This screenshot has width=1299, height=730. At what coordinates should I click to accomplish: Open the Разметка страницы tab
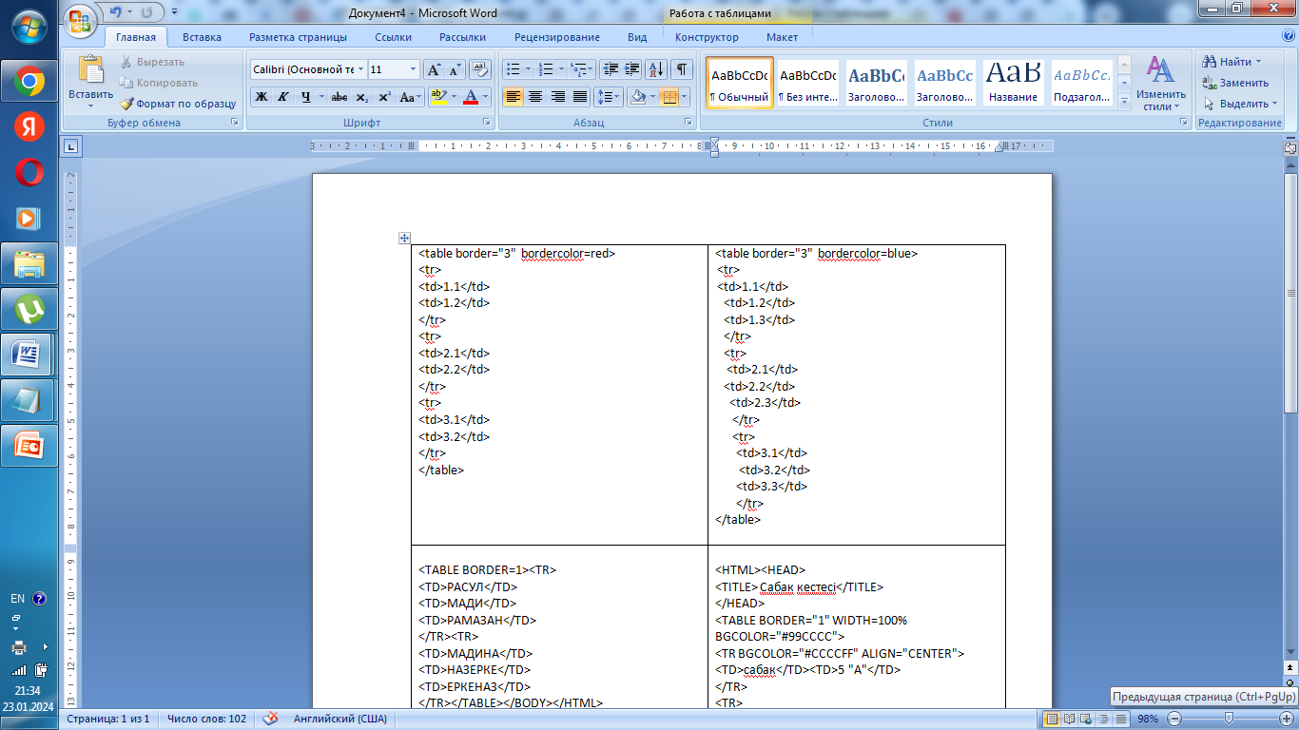[298, 37]
